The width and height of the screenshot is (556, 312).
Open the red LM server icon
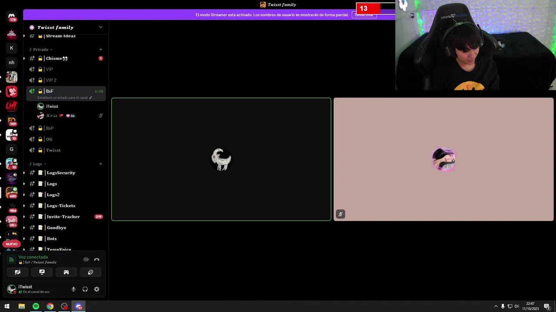click(12, 106)
